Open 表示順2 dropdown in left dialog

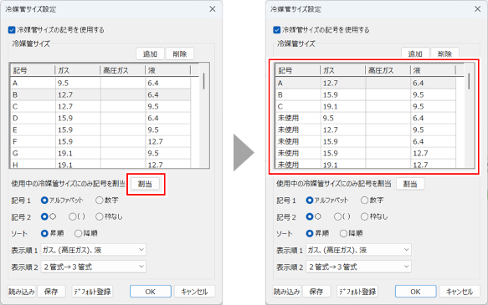point(94,267)
